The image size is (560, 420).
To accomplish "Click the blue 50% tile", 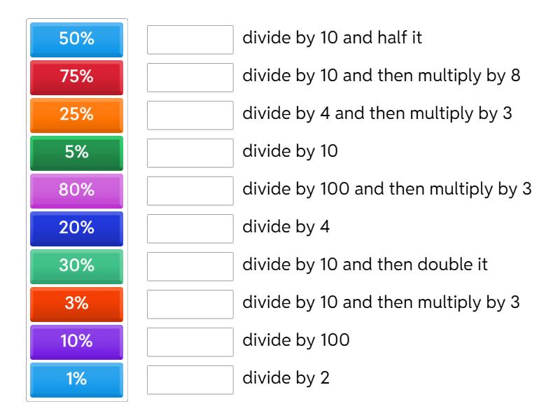I will coord(76,39).
